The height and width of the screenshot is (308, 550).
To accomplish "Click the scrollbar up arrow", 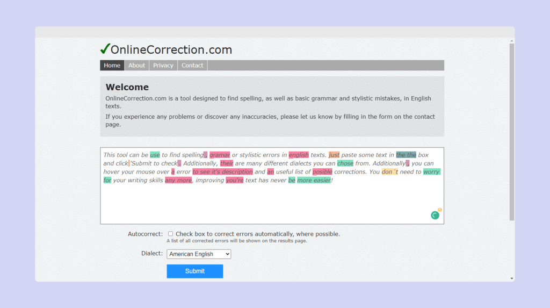I will coord(512,41).
